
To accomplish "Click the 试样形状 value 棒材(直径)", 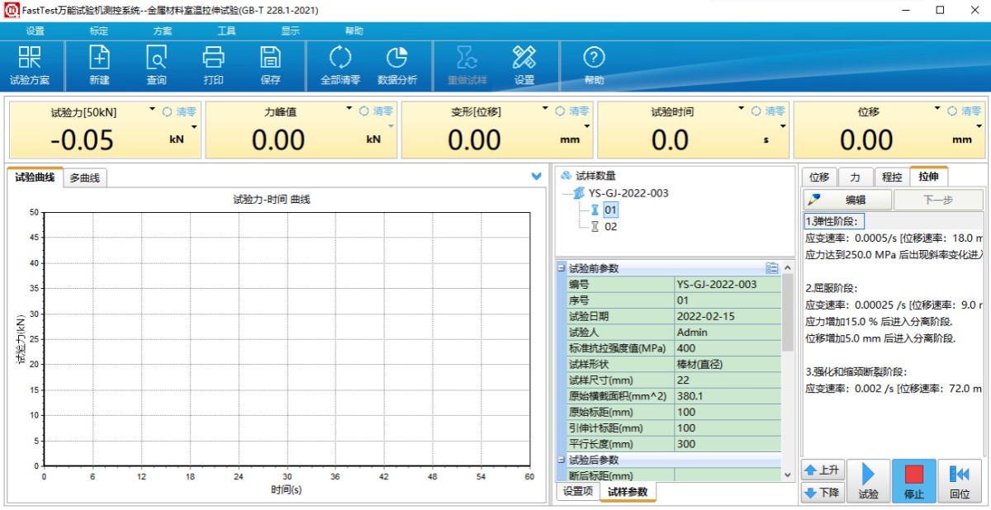I will click(x=727, y=364).
